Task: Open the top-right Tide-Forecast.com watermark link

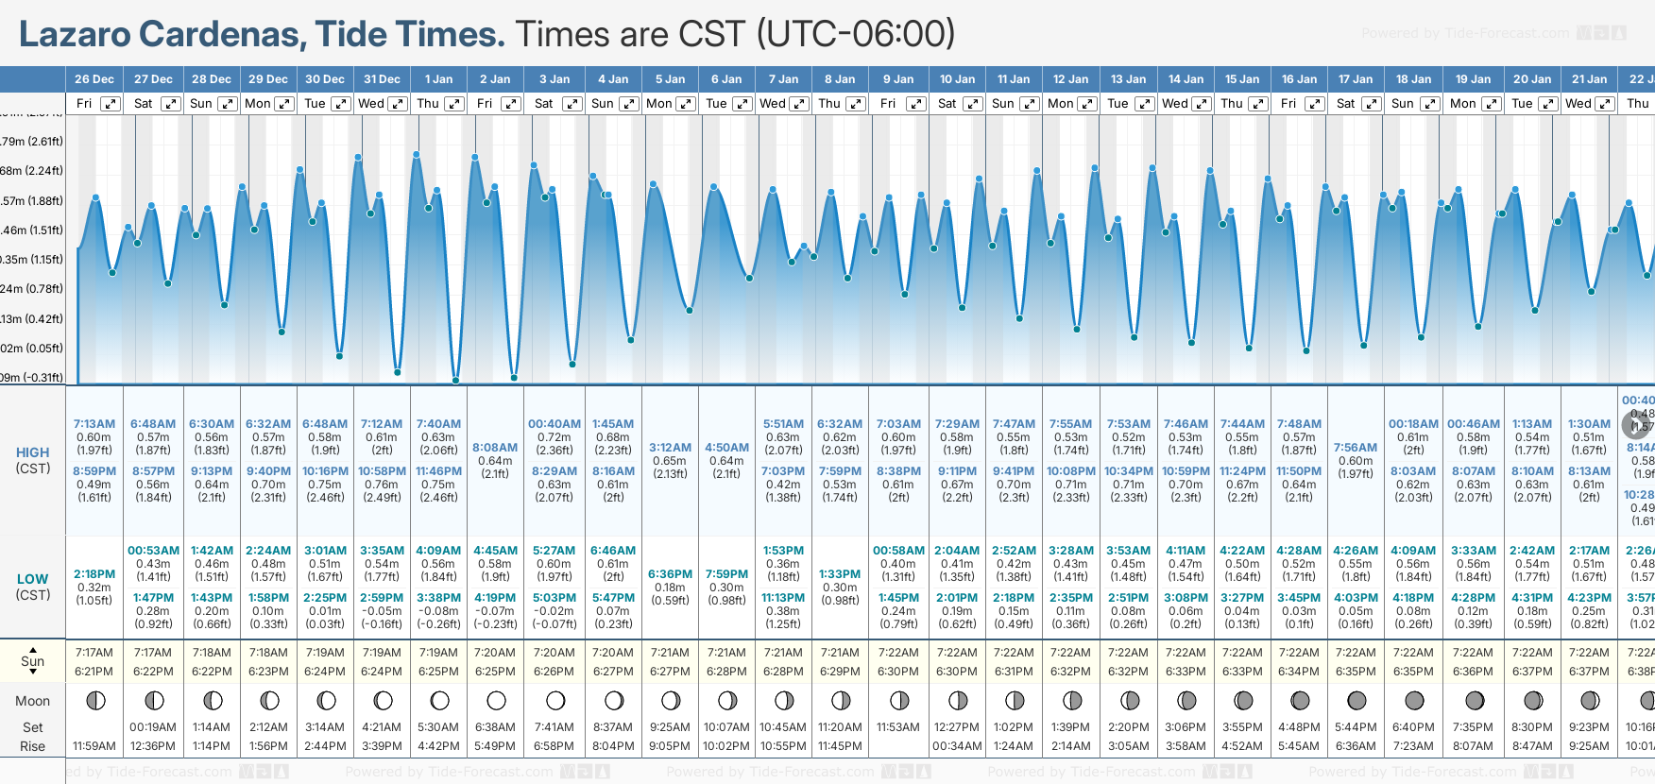Action: pyautogui.click(x=1464, y=33)
